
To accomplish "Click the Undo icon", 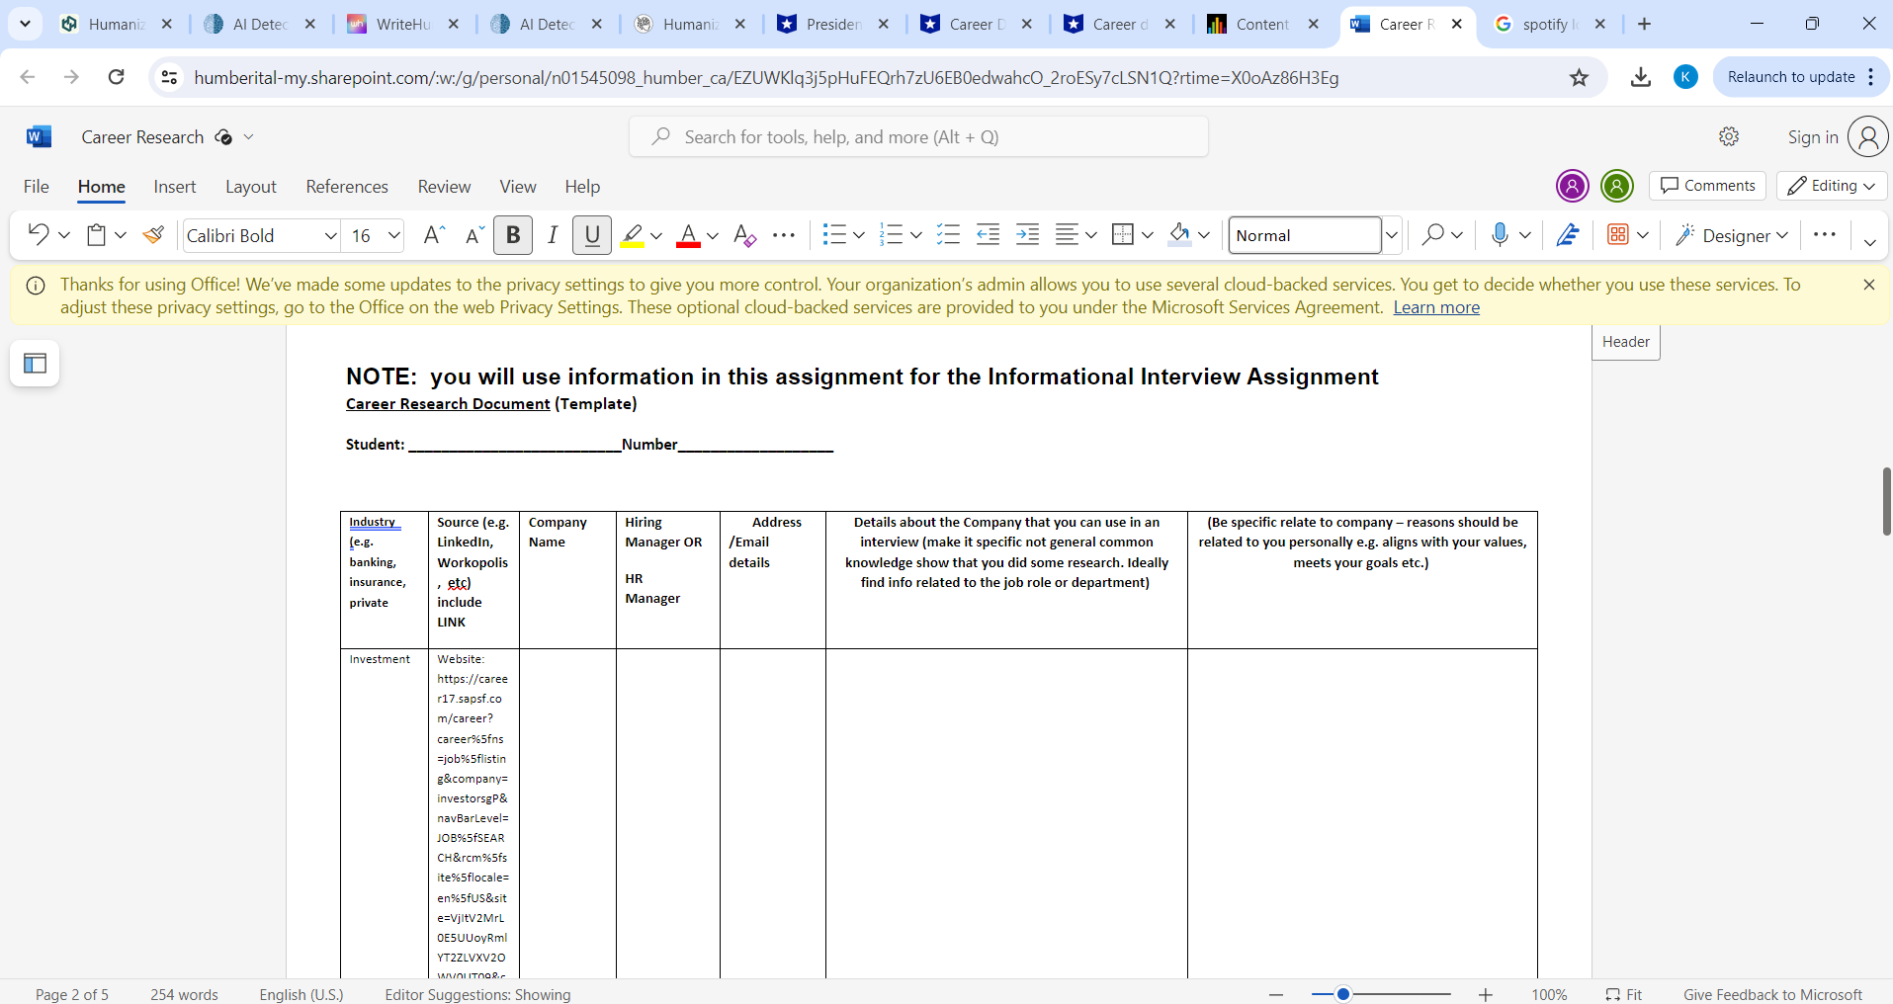I will pyautogui.click(x=38, y=235).
